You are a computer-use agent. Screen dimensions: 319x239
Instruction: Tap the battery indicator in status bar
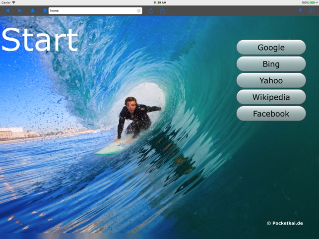point(312,2)
